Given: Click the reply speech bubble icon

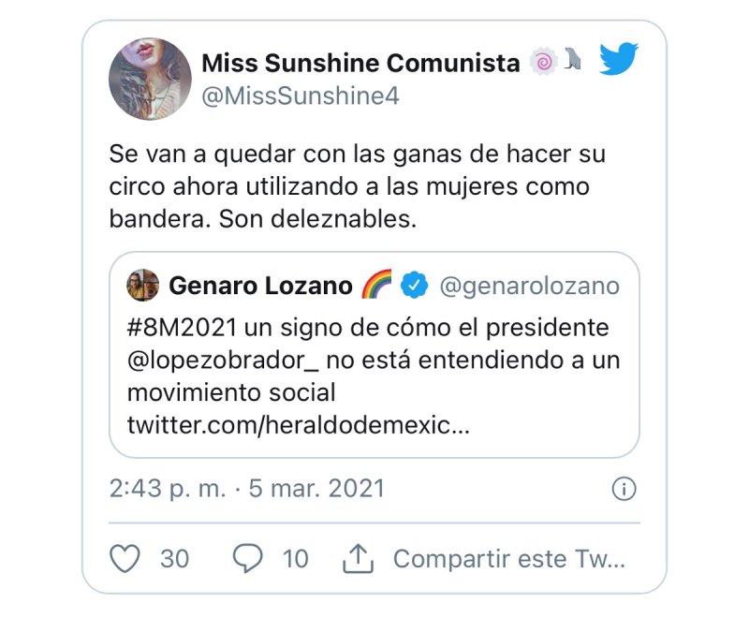Looking at the screenshot, I should click(248, 559).
